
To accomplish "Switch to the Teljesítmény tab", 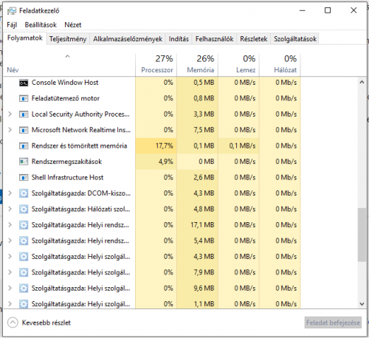I will click(x=68, y=39).
